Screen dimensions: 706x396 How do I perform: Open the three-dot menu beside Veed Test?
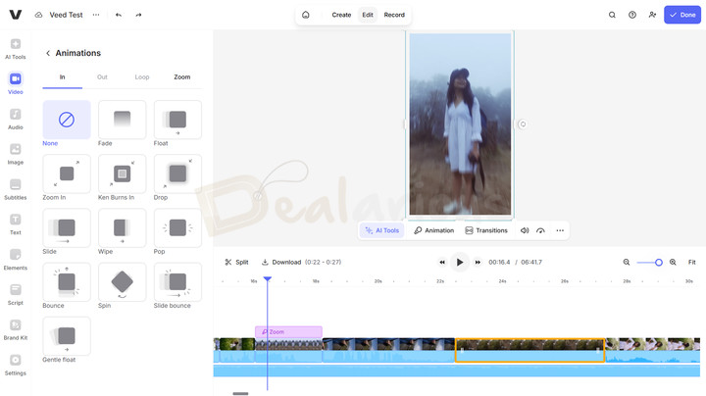(x=95, y=15)
